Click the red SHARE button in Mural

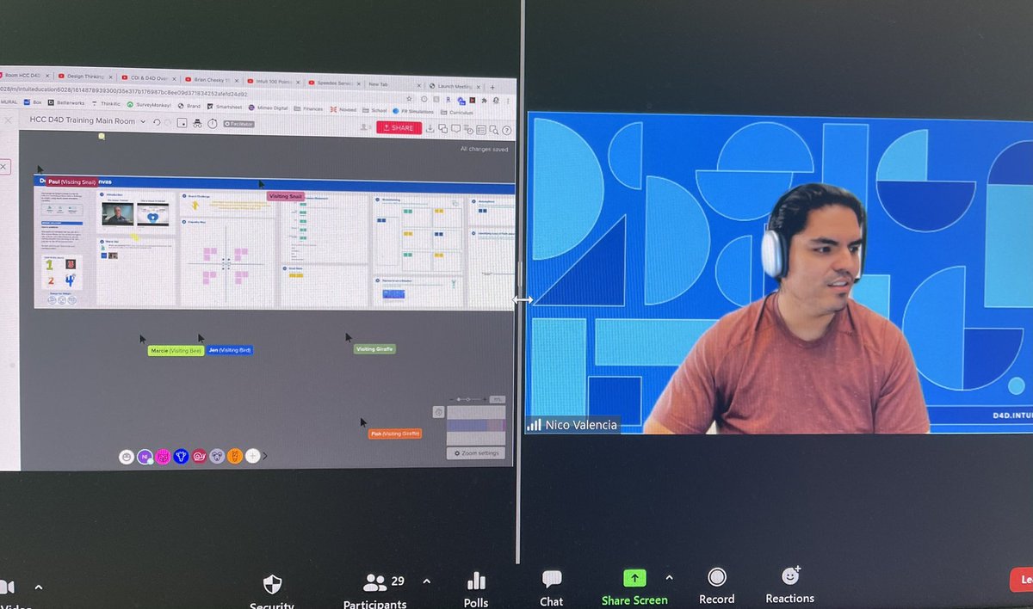pos(399,127)
